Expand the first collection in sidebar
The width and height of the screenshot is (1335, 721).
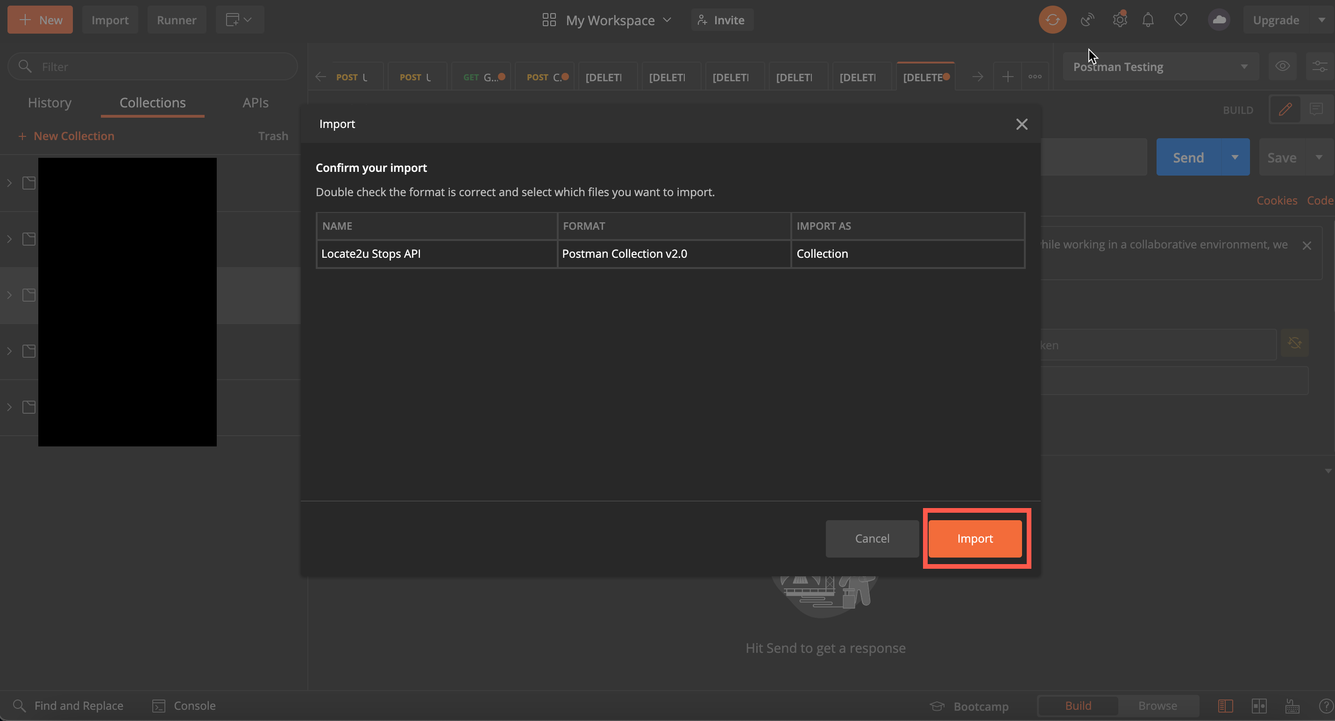[9, 183]
